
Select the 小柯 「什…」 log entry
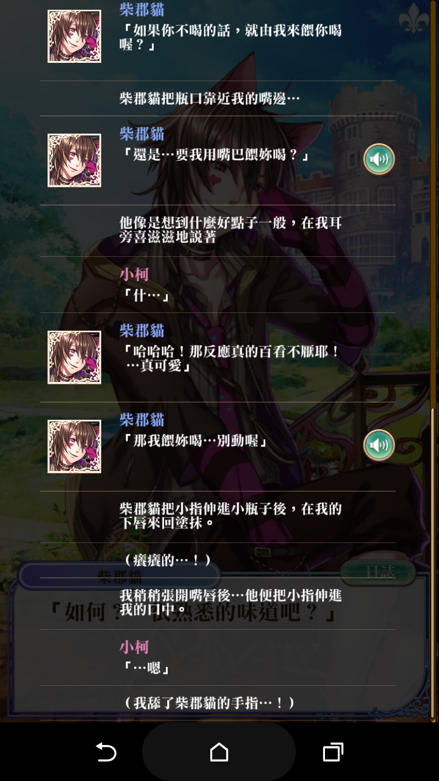pyautogui.click(x=218, y=285)
